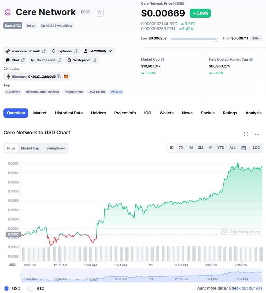Click the green 5.89% price change badge
This screenshot has height=293, width=266.
click(x=200, y=13)
